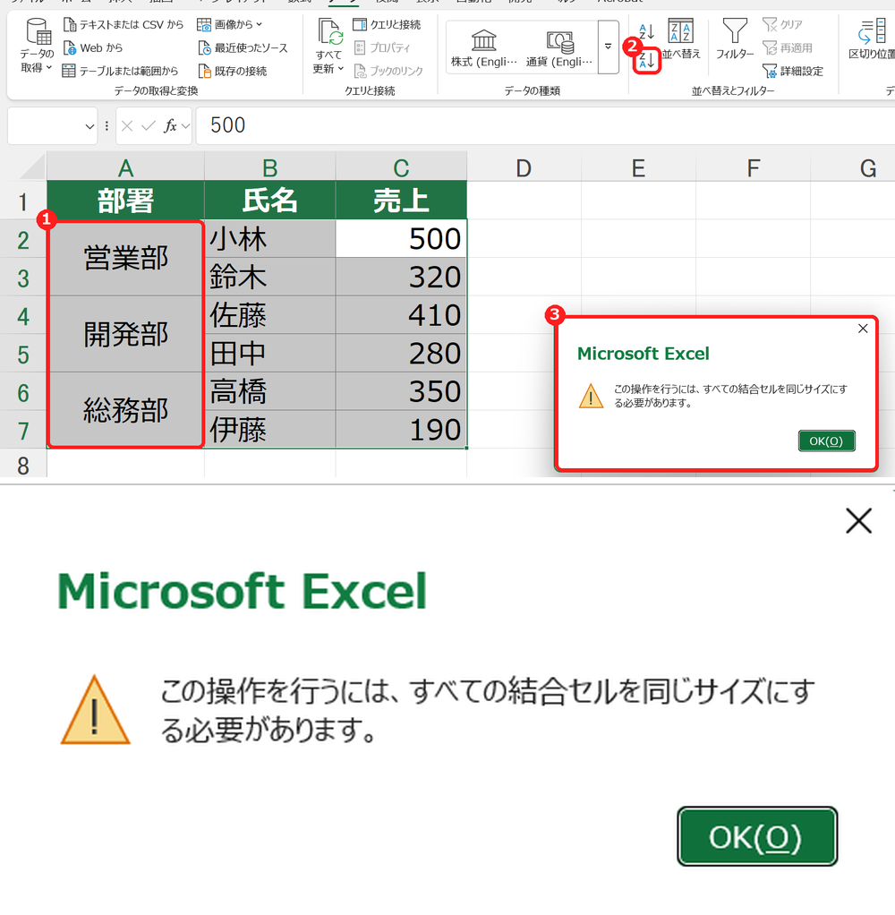The height and width of the screenshot is (915, 895).
Task: Expand the Name Box dropdown
Action: (89, 126)
